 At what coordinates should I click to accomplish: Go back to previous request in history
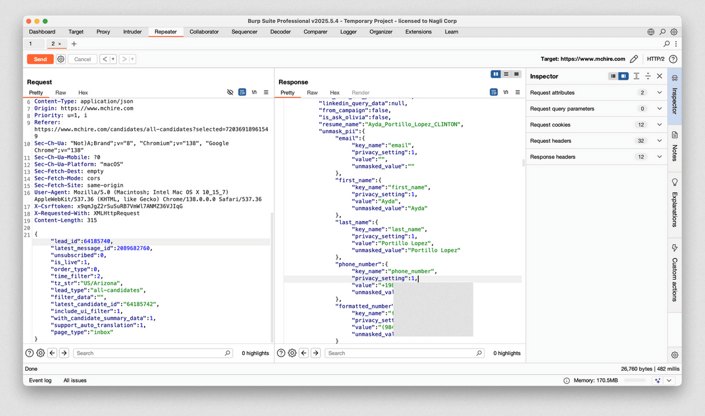(x=105, y=59)
